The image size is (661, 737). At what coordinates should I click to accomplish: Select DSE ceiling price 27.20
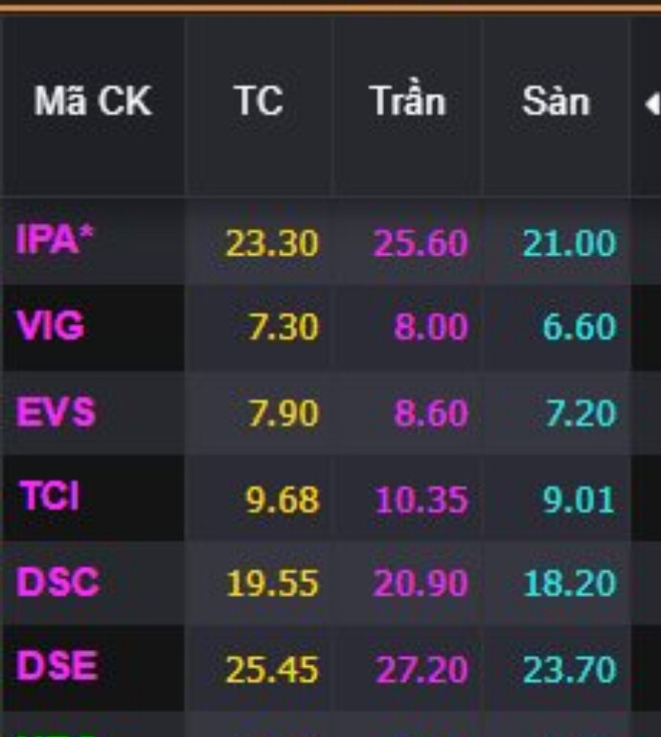pos(421,669)
